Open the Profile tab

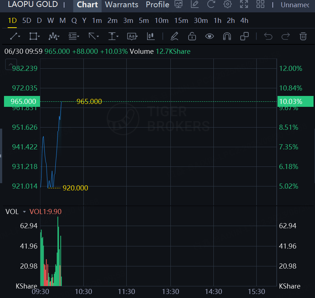pyautogui.click(x=157, y=5)
